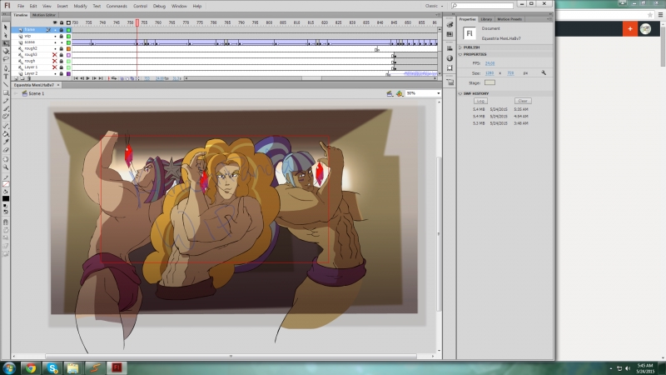Click the Log button in SWF History
Image resolution: width=666 pixels, height=375 pixels.
click(481, 101)
